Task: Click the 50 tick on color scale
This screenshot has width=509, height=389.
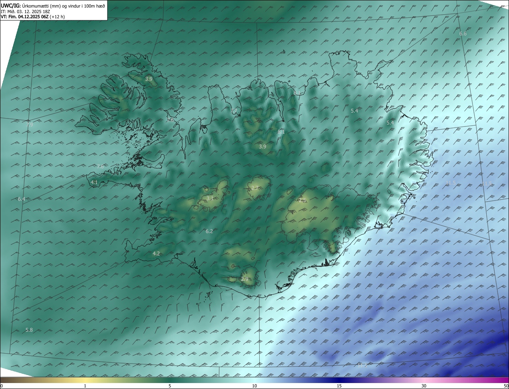Action: click(x=506, y=386)
